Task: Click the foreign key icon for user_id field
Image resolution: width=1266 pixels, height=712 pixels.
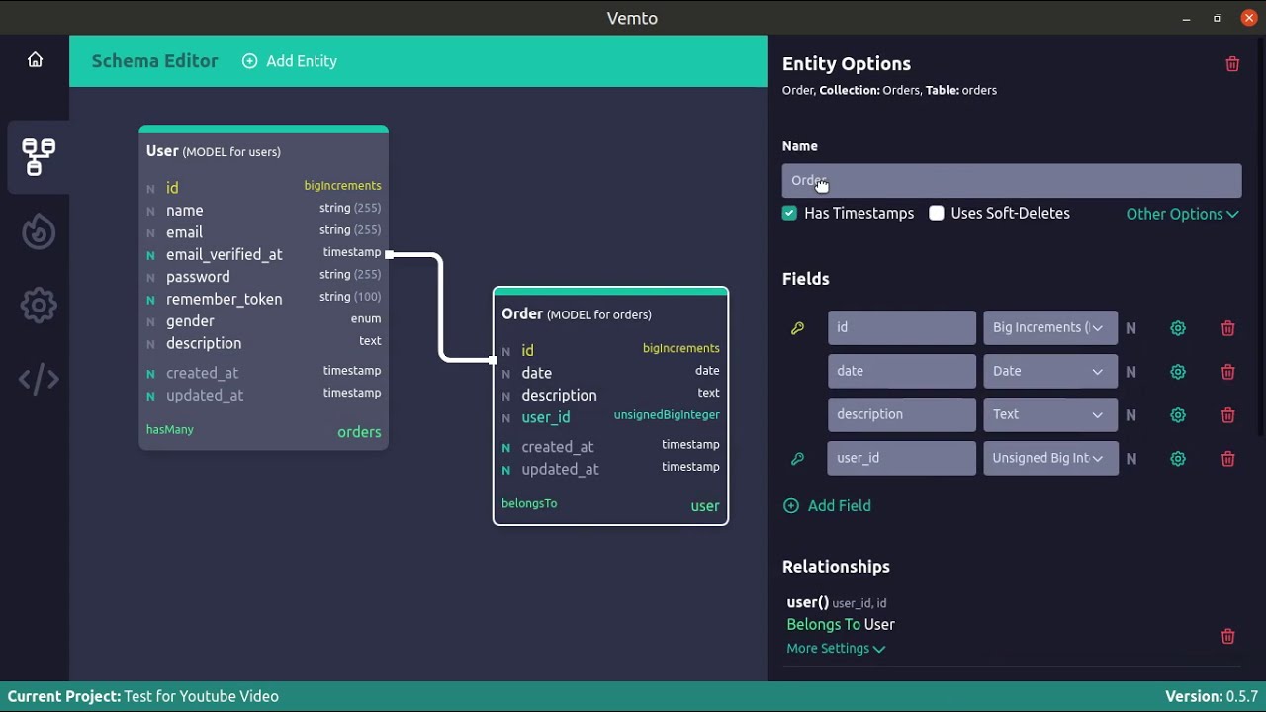Action: click(x=798, y=459)
